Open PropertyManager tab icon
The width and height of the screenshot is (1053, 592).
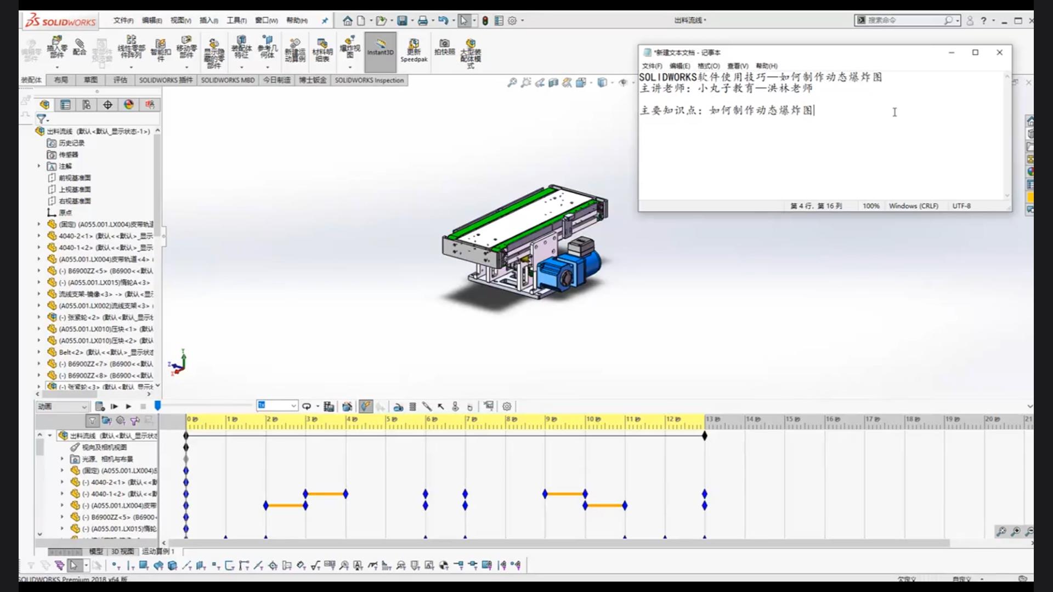coord(65,105)
